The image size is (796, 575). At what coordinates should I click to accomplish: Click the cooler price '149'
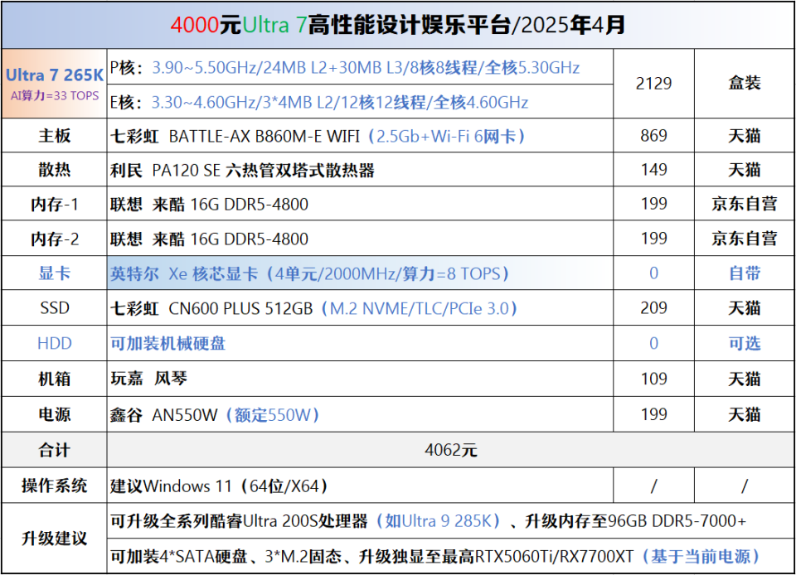(x=653, y=169)
